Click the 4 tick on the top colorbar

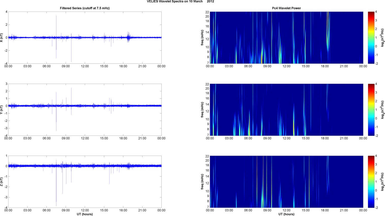point(376,12)
